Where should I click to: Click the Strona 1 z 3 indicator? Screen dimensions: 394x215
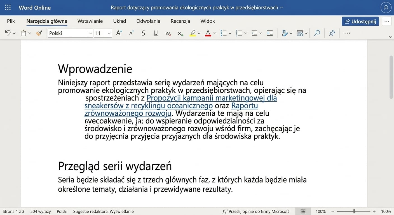point(13,211)
